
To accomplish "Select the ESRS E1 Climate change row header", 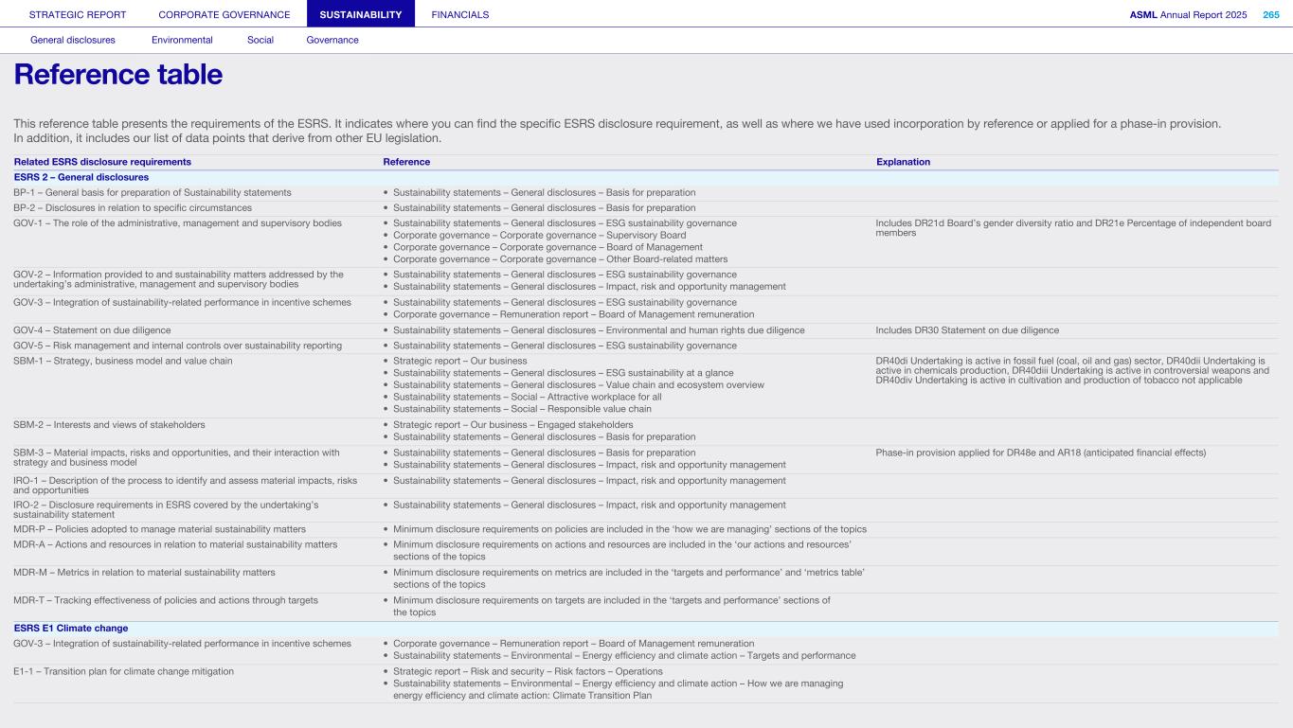I will (x=71, y=628).
